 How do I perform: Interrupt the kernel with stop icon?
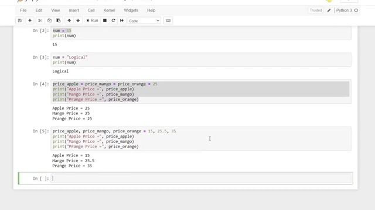(105, 20)
